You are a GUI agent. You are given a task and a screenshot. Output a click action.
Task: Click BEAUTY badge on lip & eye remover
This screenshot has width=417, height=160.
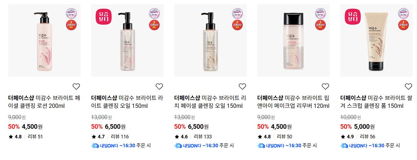coord(320,13)
